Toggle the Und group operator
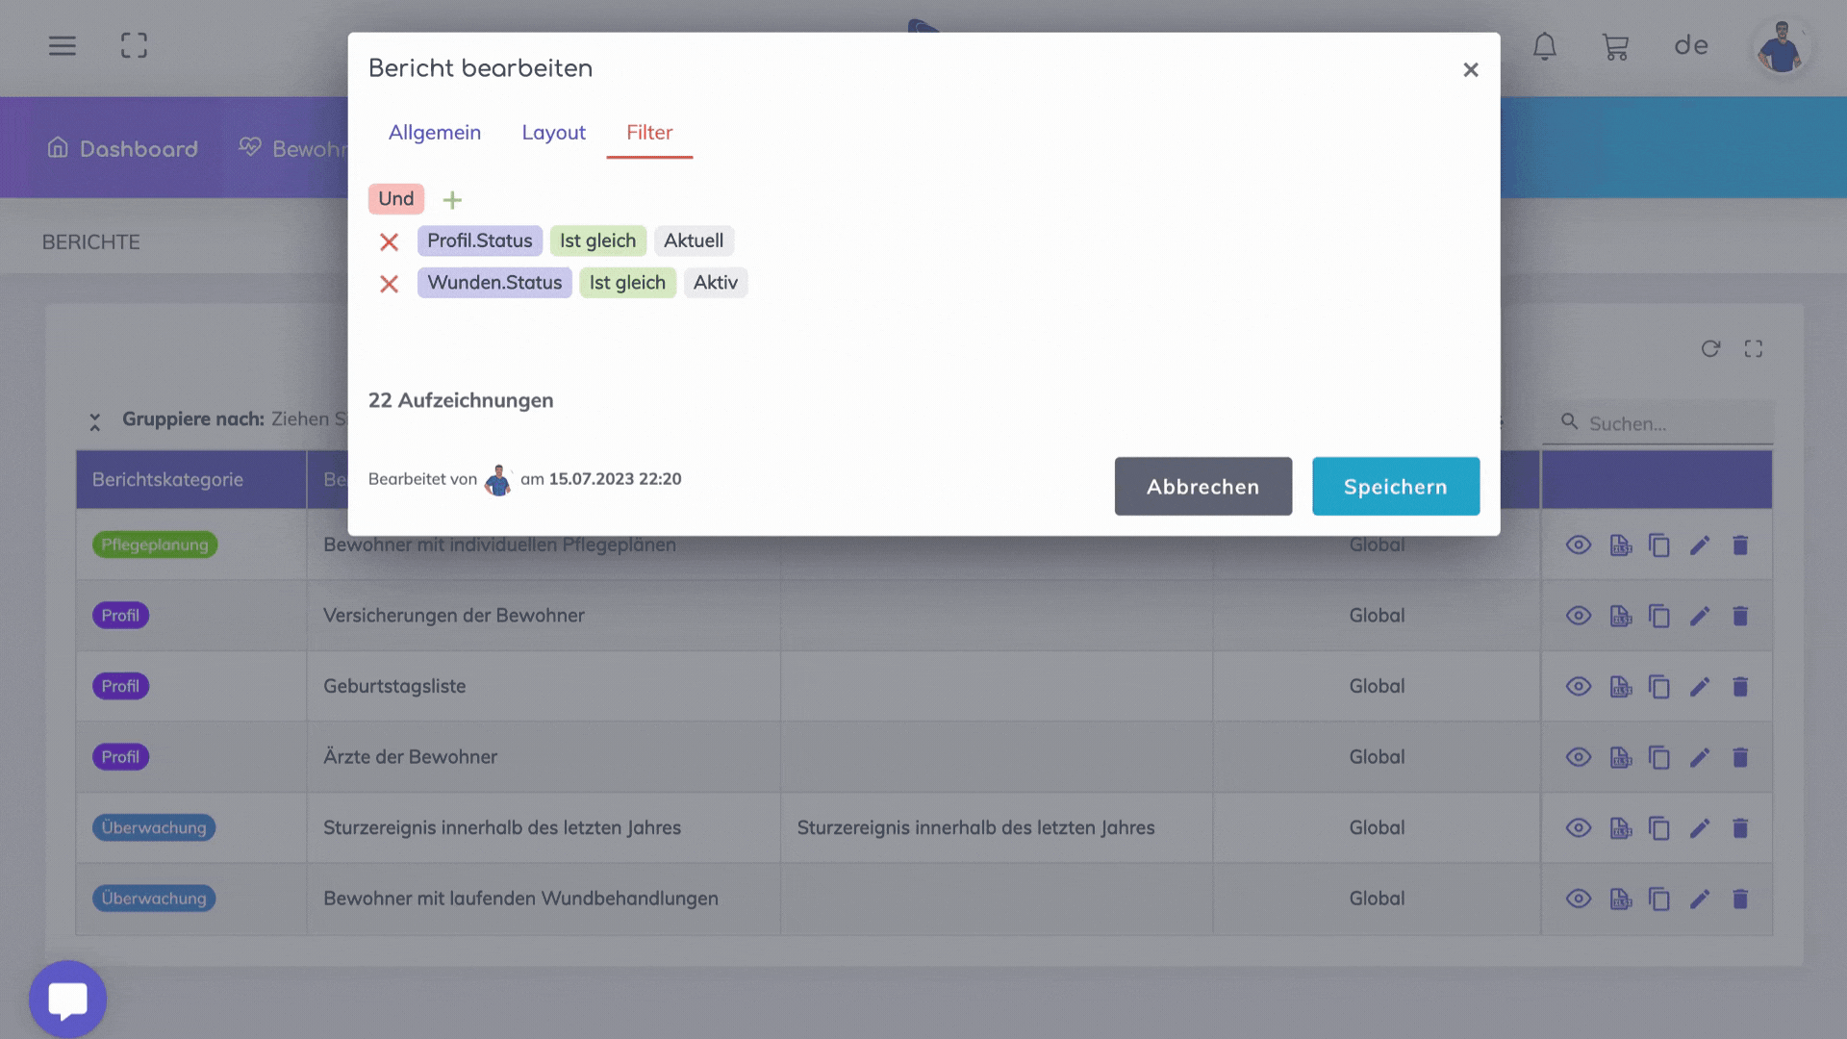The height and width of the screenshot is (1039, 1847). pyautogui.click(x=395, y=199)
